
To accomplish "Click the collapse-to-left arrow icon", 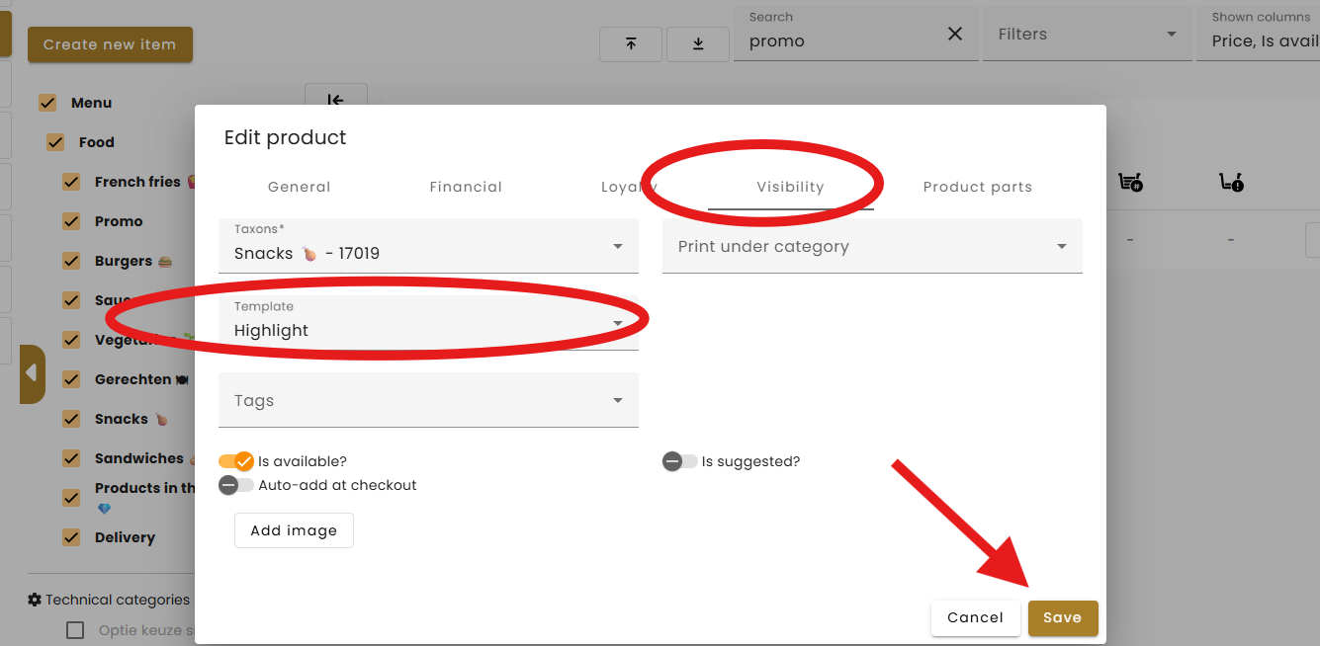I will [335, 100].
